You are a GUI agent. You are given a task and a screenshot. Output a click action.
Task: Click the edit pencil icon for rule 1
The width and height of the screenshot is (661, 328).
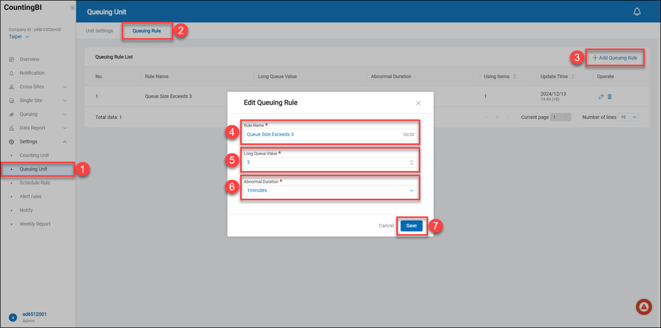[x=601, y=96]
